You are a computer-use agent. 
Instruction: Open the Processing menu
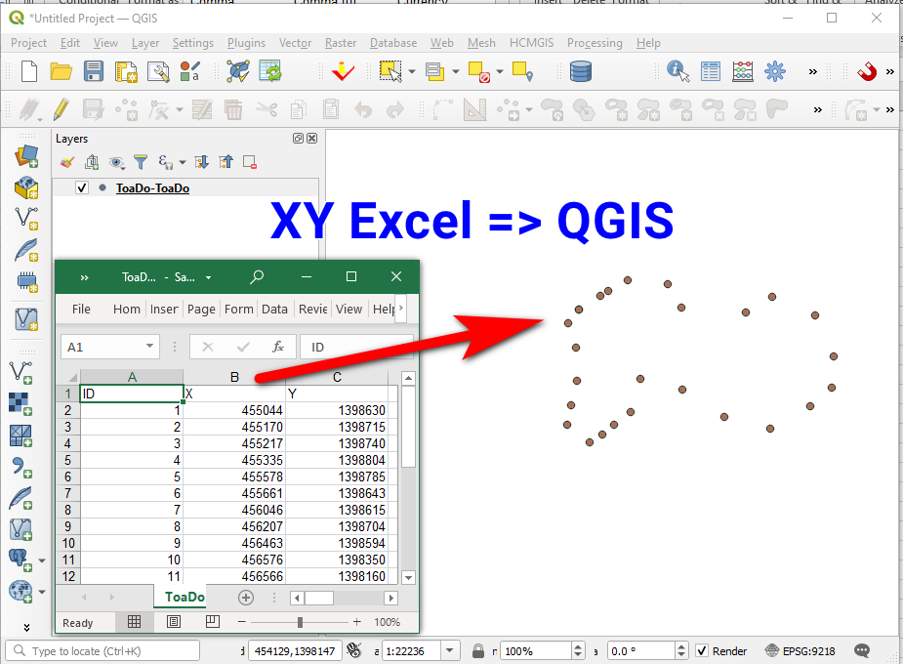click(x=595, y=43)
